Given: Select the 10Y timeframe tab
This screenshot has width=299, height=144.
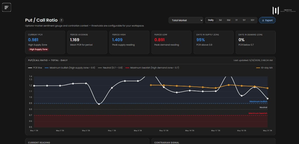Looking at the screenshot, I should [x=253, y=20].
